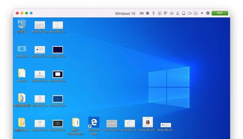Collapse toolbar icons with the left arrow
Screen dimensions: 243x139
(202, 13)
